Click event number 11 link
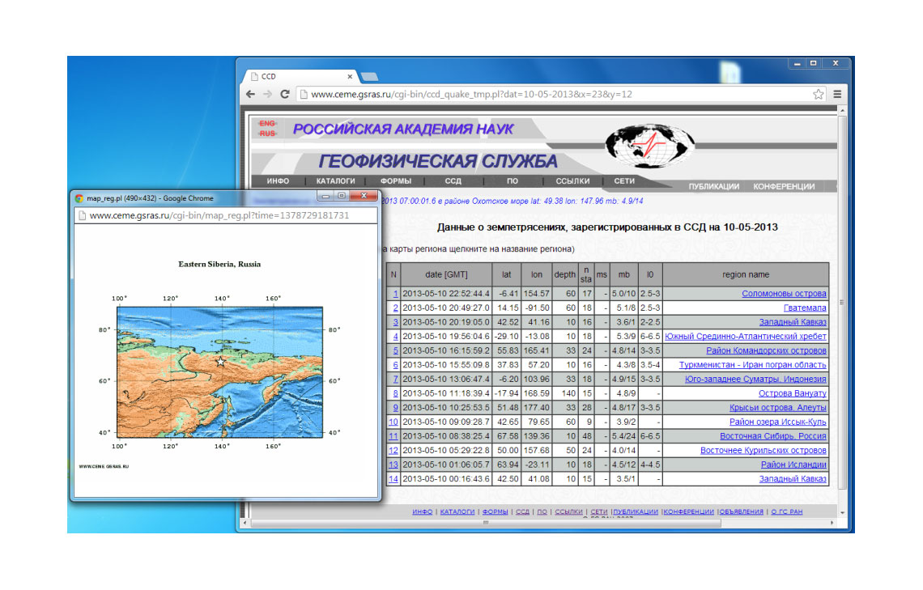This screenshot has width=923, height=590. point(393,436)
